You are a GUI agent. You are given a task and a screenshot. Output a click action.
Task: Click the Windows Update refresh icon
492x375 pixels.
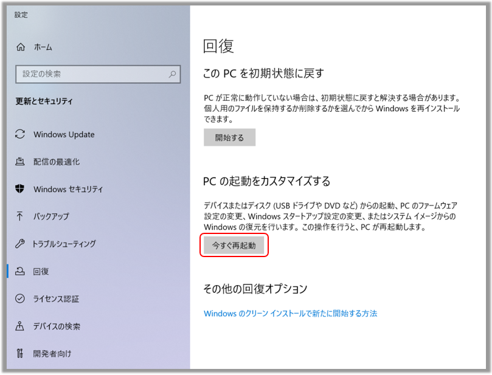20,134
